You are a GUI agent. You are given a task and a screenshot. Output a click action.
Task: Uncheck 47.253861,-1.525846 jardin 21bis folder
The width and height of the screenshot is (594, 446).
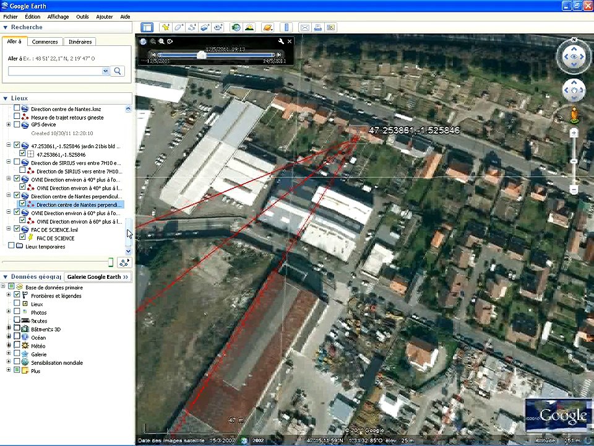point(17,145)
